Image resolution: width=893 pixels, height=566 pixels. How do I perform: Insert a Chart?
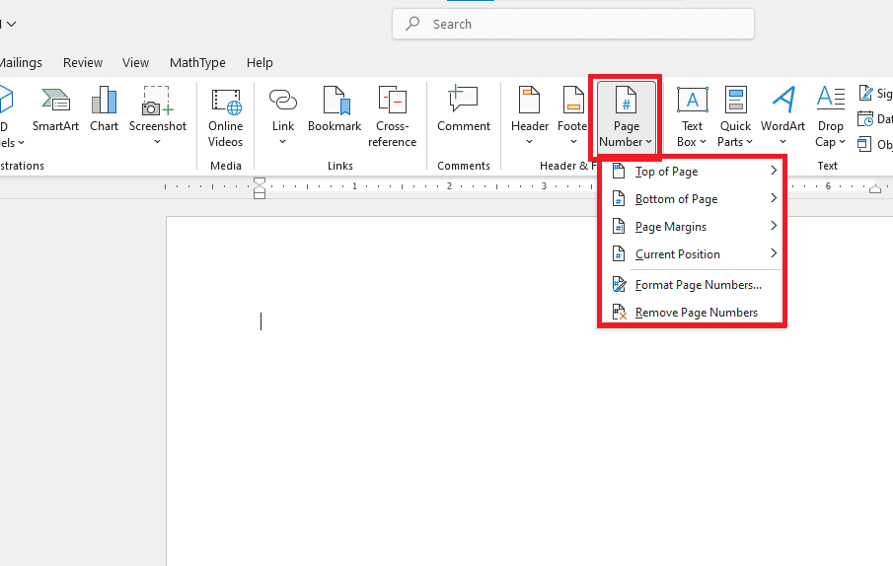(x=104, y=110)
